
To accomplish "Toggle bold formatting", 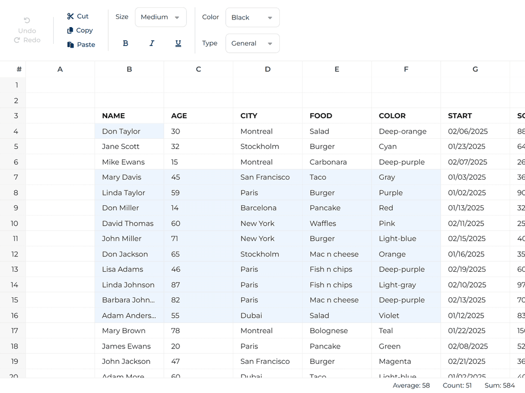I will 125,43.
